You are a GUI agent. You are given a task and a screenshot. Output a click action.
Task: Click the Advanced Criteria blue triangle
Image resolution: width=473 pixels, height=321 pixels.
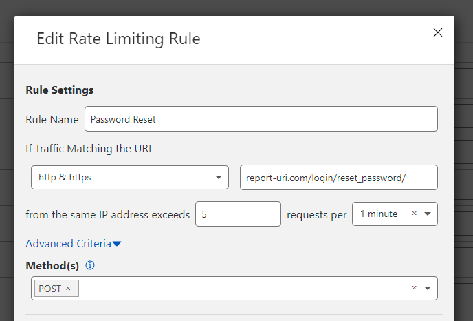tap(117, 244)
